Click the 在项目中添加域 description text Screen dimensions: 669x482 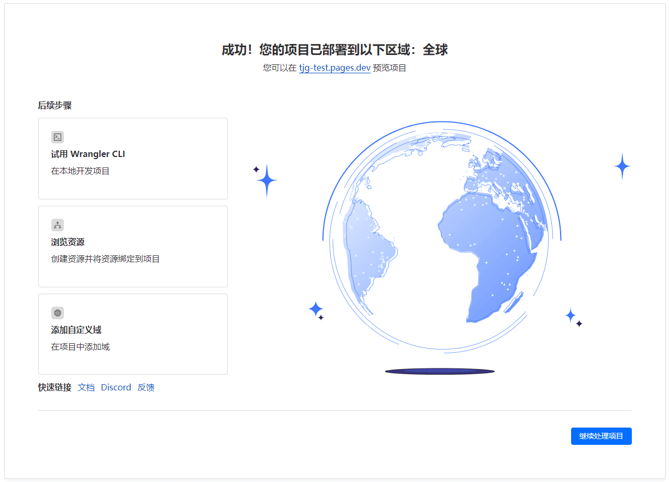(x=80, y=346)
